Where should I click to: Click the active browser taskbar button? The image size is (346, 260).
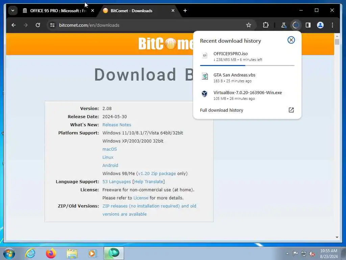[114, 253]
